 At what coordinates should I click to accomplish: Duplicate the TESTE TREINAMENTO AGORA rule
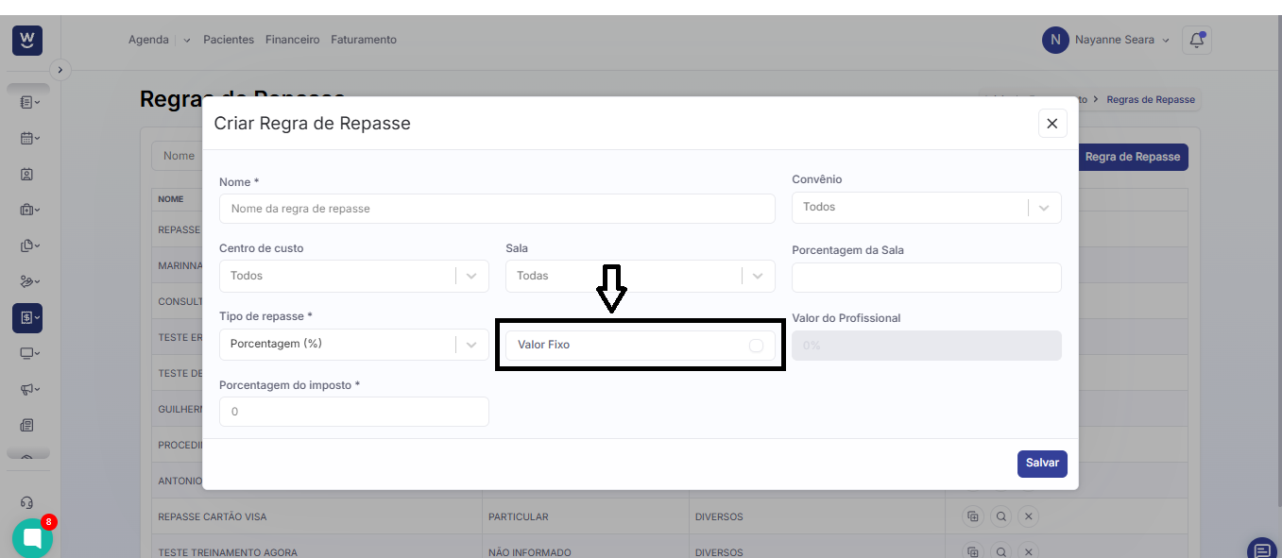[972, 551]
